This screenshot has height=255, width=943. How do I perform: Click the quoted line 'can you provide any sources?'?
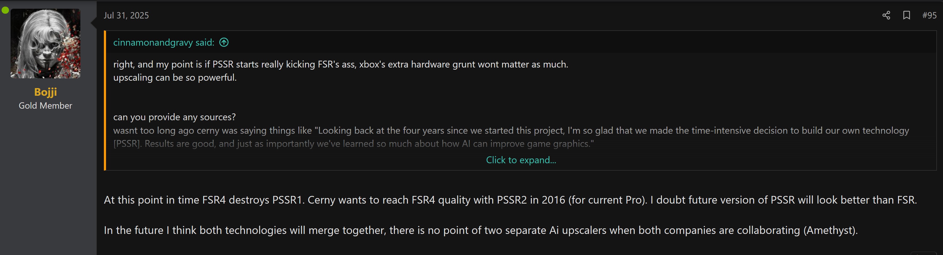(174, 117)
